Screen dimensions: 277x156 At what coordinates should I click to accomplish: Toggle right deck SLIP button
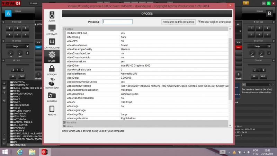pos(239,42)
